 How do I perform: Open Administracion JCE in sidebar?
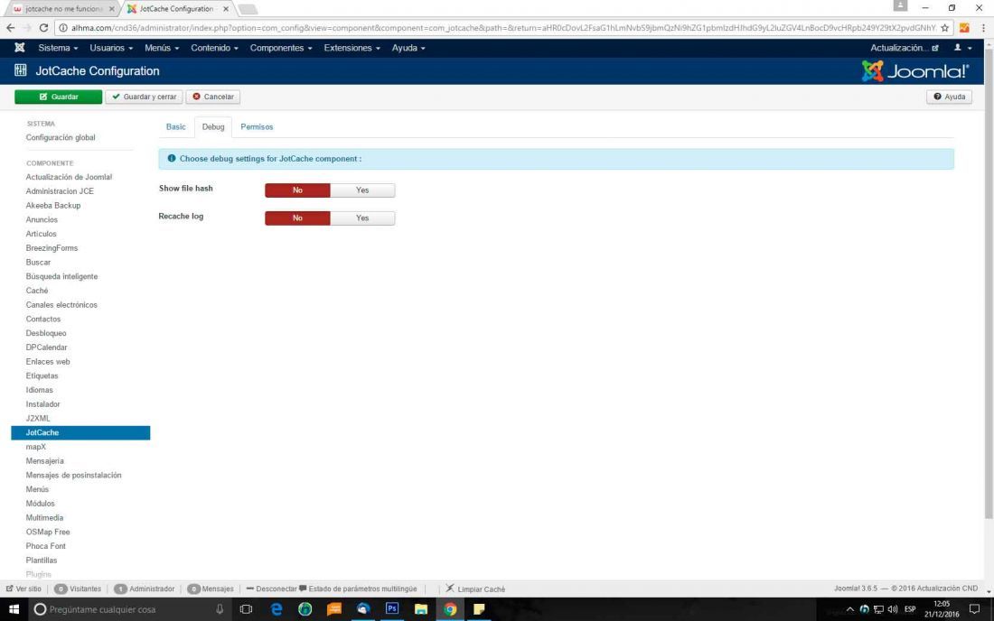click(x=60, y=191)
